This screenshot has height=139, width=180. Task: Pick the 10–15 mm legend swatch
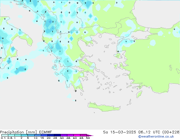coord(38,135)
